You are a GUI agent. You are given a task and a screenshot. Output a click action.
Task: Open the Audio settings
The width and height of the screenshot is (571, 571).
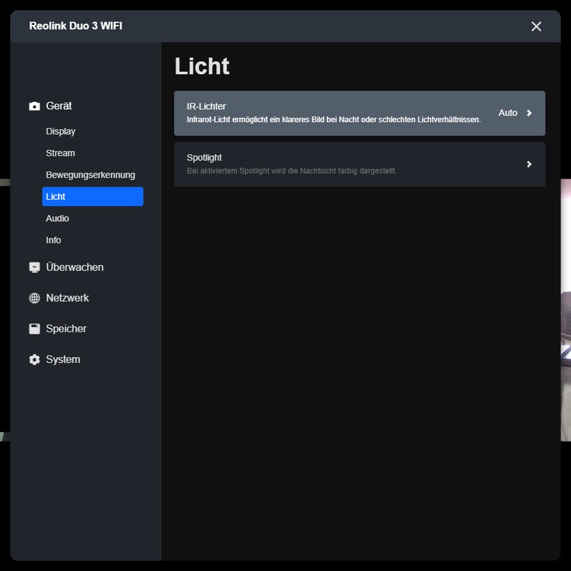click(57, 218)
